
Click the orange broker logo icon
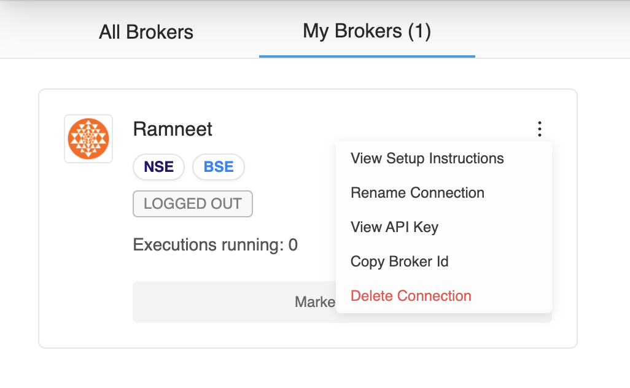(88, 139)
